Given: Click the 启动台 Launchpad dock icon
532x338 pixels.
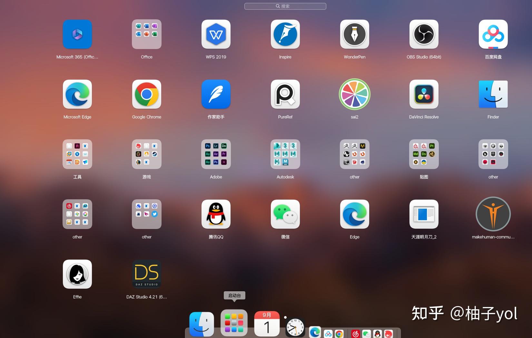Looking at the screenshot, I should pyautogui.click(x=234, y=323).
